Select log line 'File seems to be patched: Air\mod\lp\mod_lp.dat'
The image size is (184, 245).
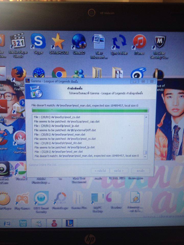click(x=65, y=147)
